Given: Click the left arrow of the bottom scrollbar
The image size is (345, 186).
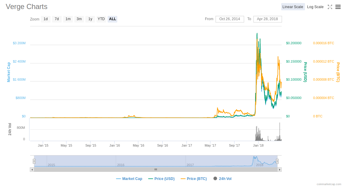Looking at the screenshot, I should pos(32,169).
